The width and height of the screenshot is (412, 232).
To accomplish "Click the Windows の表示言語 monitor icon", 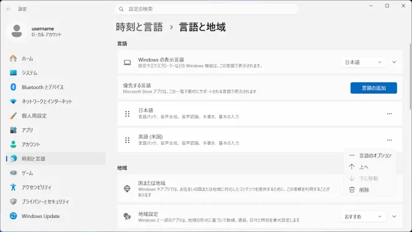I will tap(127, 63).
